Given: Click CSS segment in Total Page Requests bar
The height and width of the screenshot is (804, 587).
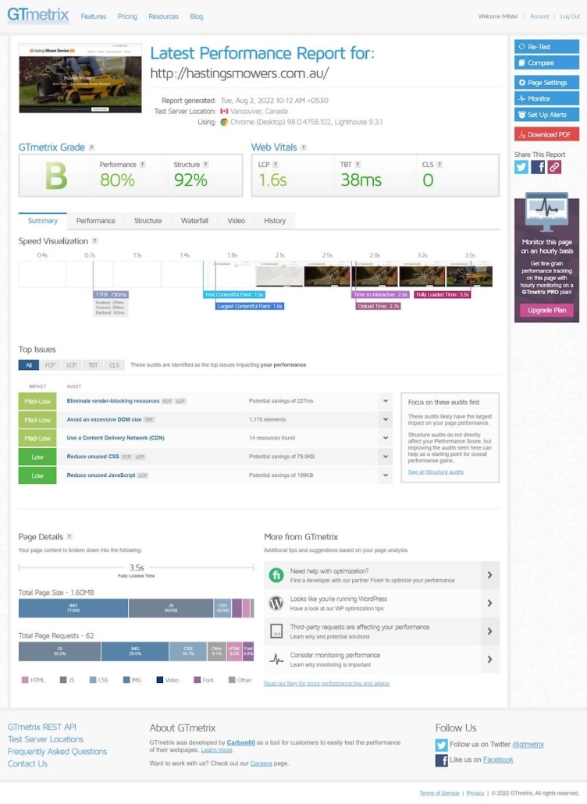Looking at the screenshot, I should 187,651.
